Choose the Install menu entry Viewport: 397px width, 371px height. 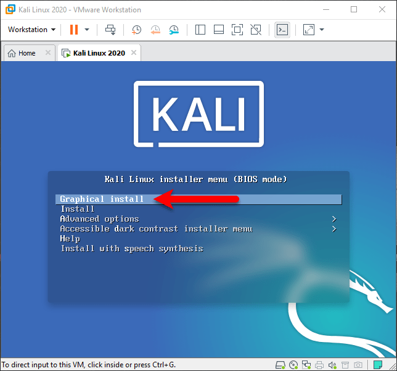click(x=78, y=209)
